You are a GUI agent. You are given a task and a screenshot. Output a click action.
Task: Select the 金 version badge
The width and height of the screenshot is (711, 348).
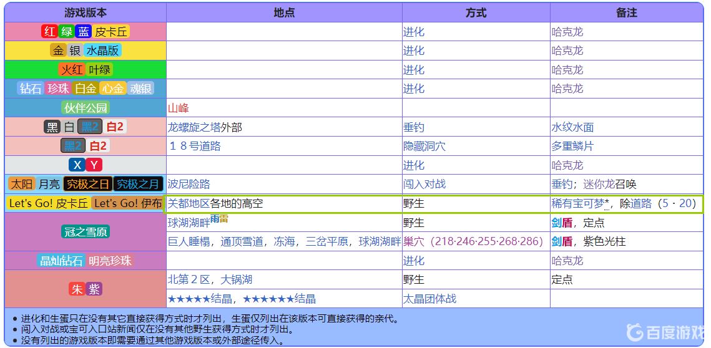click(59, 51)
